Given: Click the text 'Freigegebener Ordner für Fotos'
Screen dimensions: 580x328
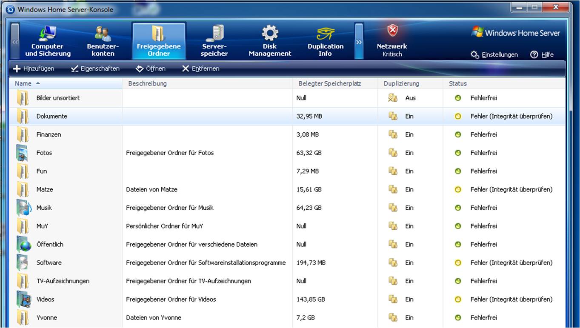Looking at the screenshot, I should pyautogui.click(x=170, y=153).
